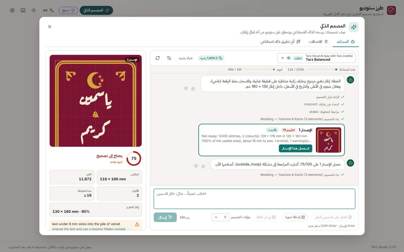The height and width of the screenshot is (252, 404).
Task: Click the استعمل هذا الإصدار button
Action: pyautogui.click(x=295, y=148)
